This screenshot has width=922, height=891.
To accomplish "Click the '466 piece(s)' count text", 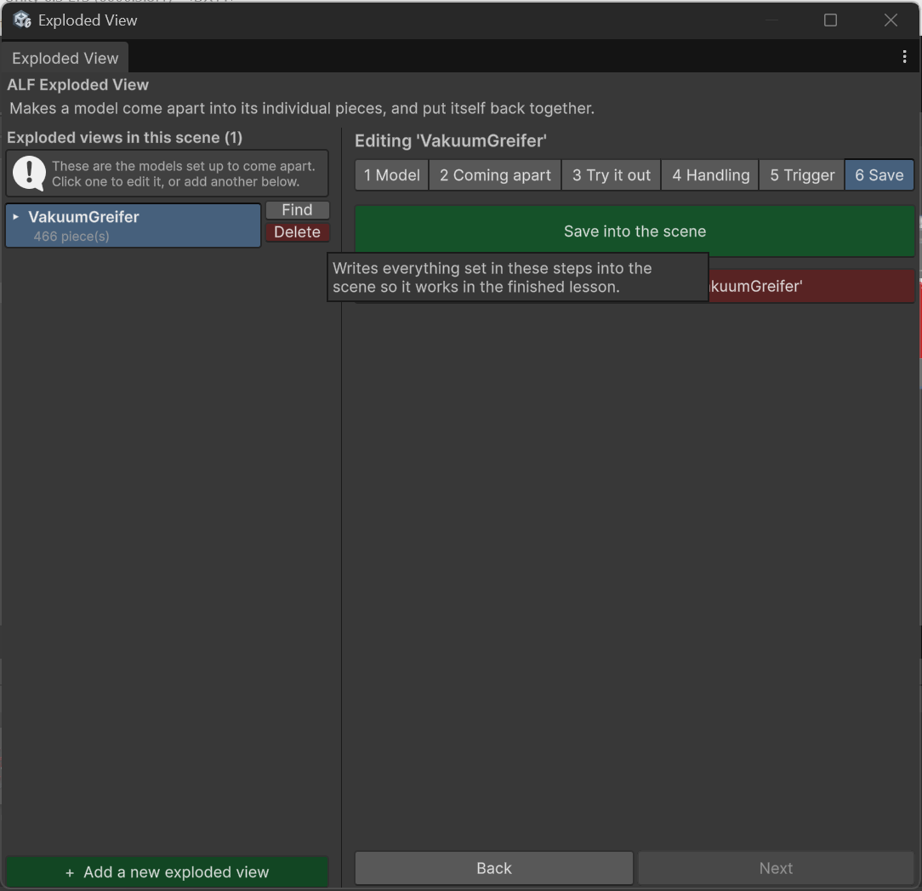I will tap(71, 237).
